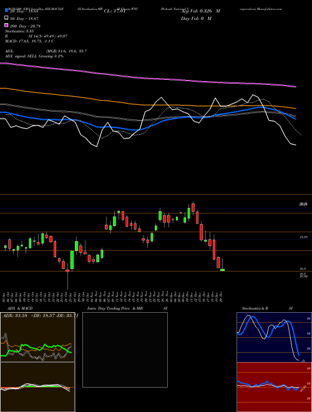Click the magenta 200 Day EMA legend swatch
This screenshot has height=412, width=312.
tap(6, 25)
